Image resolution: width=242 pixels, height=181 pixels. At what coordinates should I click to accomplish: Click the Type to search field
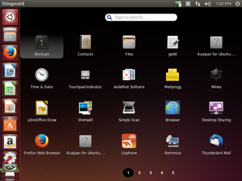coord(141,17)
